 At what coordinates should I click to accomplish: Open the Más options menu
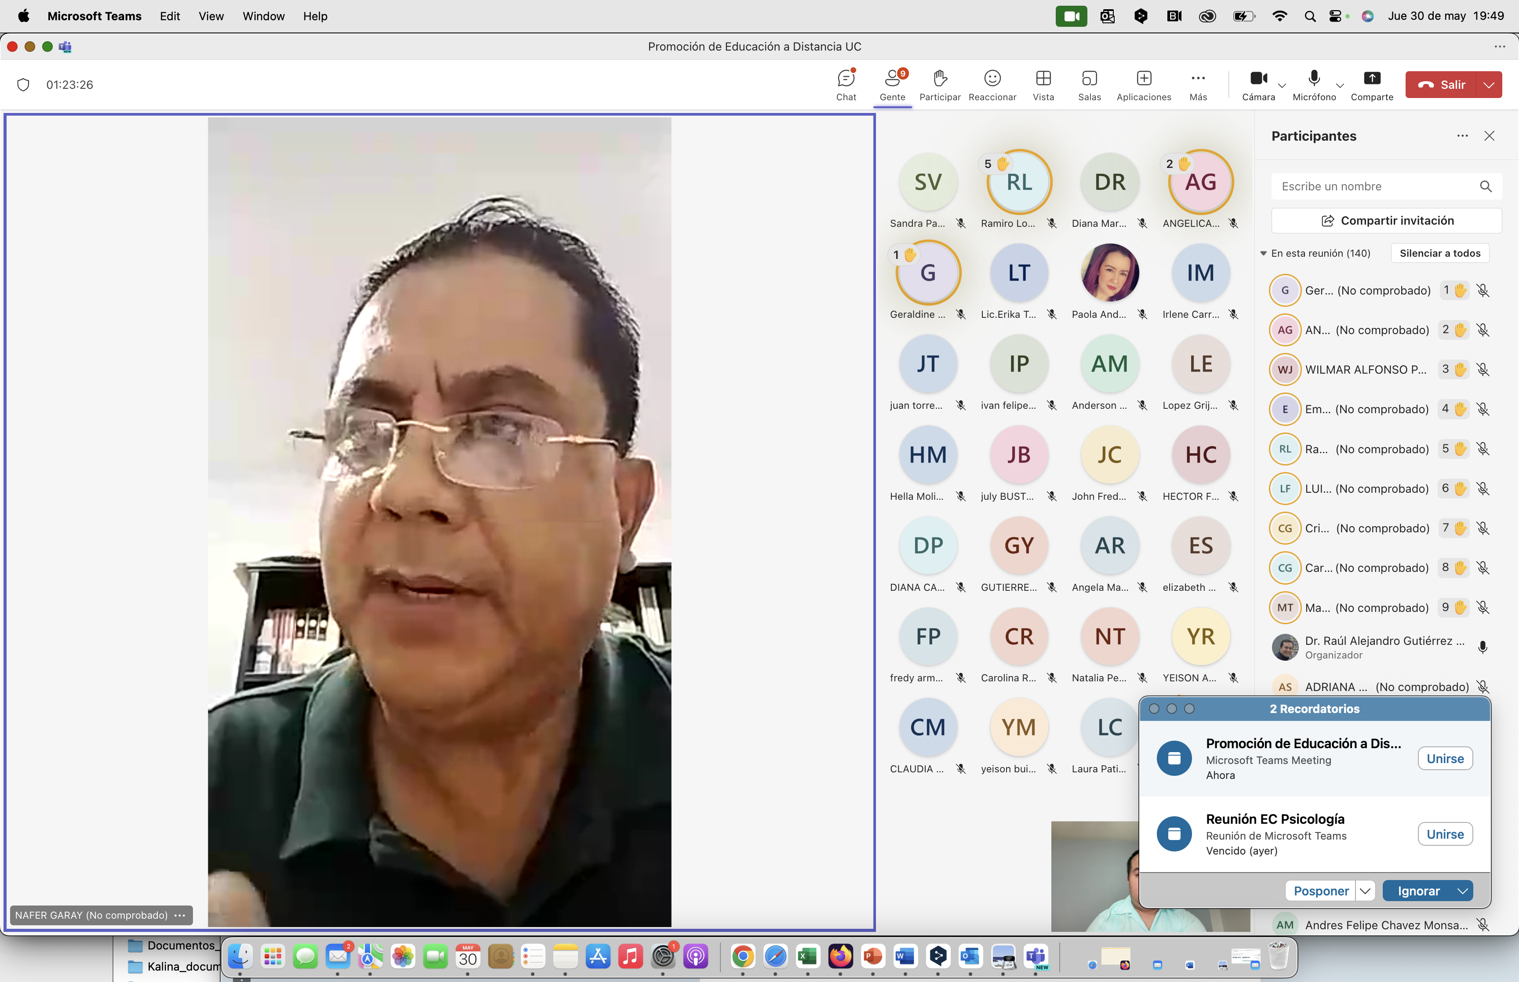click(1198, 85)
